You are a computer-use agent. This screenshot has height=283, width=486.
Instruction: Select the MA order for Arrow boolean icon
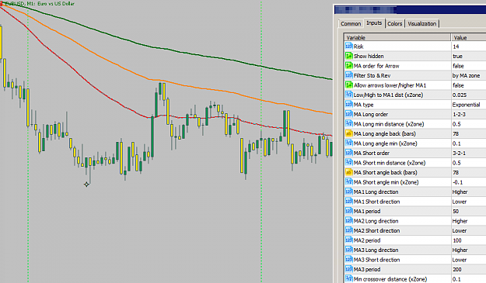pyautogui.click(x=348, y=66)
